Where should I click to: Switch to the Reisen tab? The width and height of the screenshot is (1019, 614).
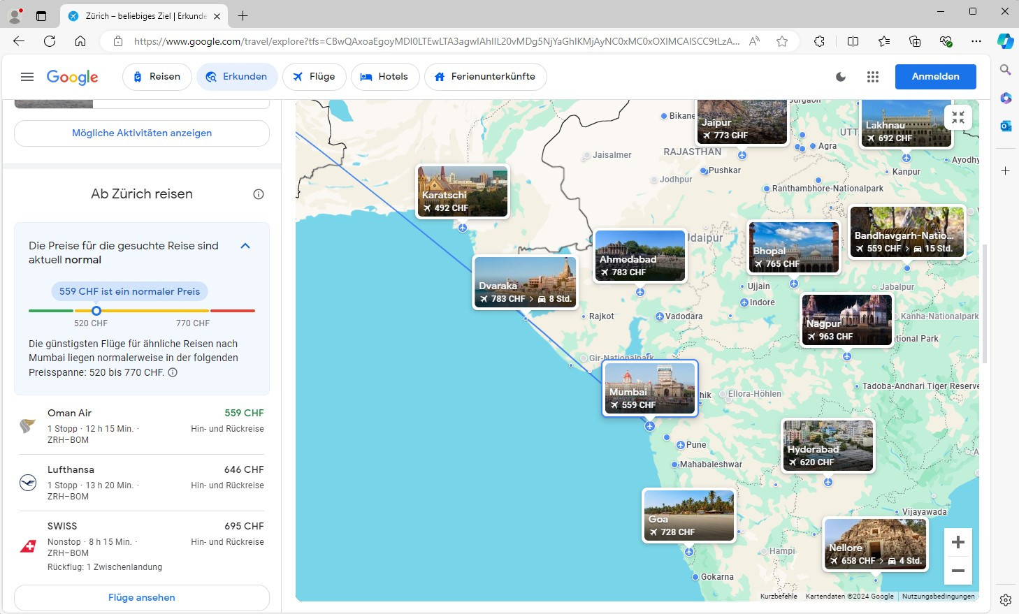157,77
